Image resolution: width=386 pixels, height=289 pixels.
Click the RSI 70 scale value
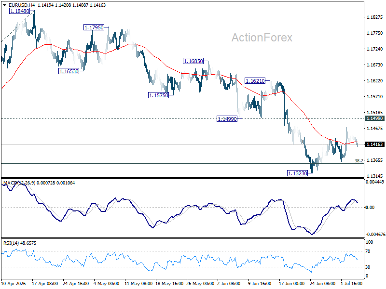click(x=368, y=251)
